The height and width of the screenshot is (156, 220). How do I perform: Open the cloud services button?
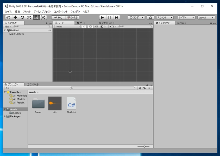(151, 17)
